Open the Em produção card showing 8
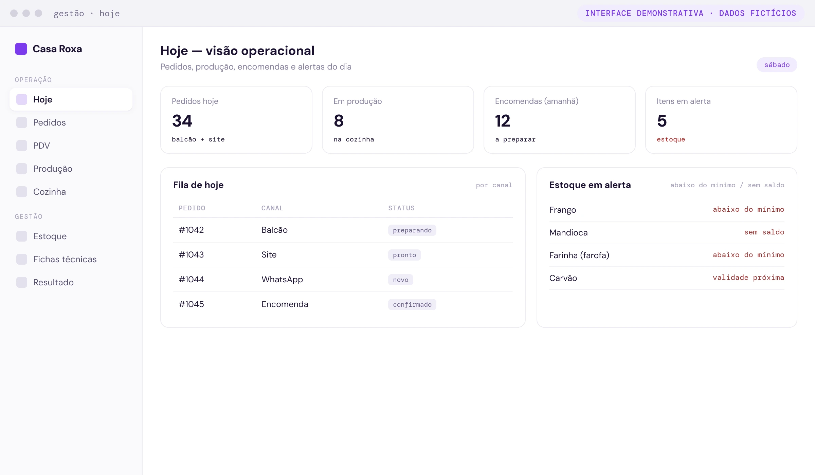The image size is (815, 475). tap(398, 120)
